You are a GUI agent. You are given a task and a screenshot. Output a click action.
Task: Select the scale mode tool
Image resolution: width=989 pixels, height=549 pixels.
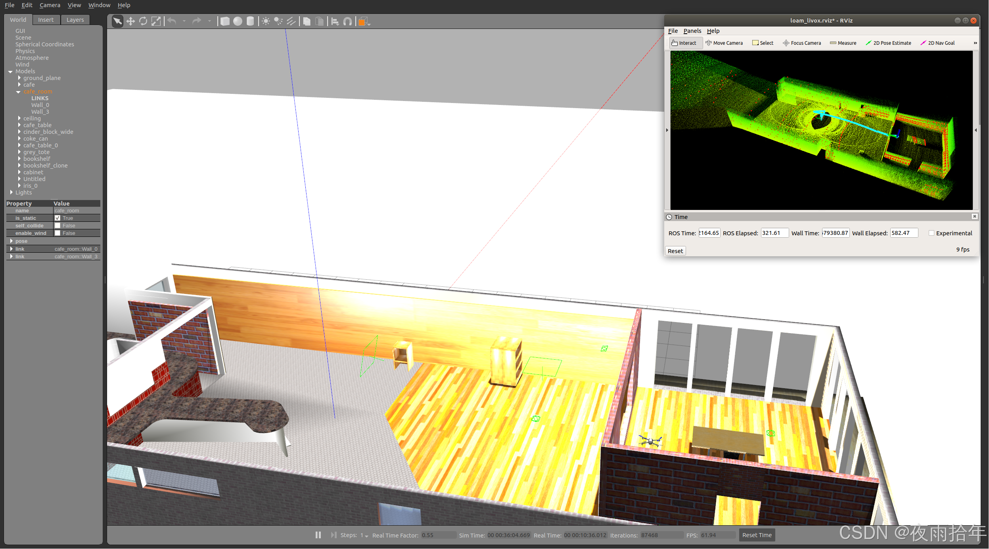[156, 21]
